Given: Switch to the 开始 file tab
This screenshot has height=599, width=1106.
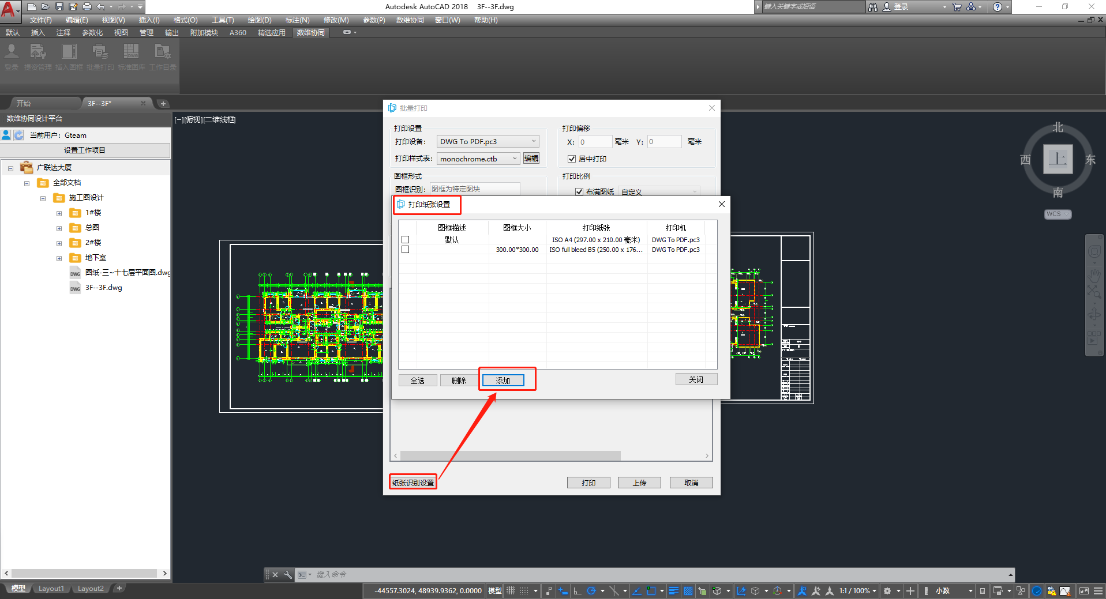Looking at the screenshot, I should [x=24, y=103].
